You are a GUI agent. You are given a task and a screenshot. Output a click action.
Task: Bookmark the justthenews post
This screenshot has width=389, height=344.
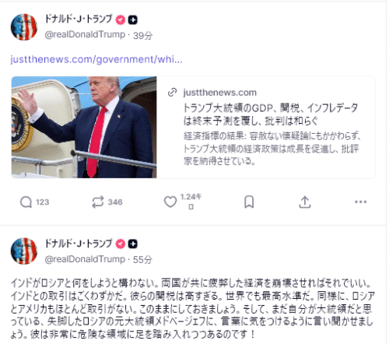coord(249,202)
